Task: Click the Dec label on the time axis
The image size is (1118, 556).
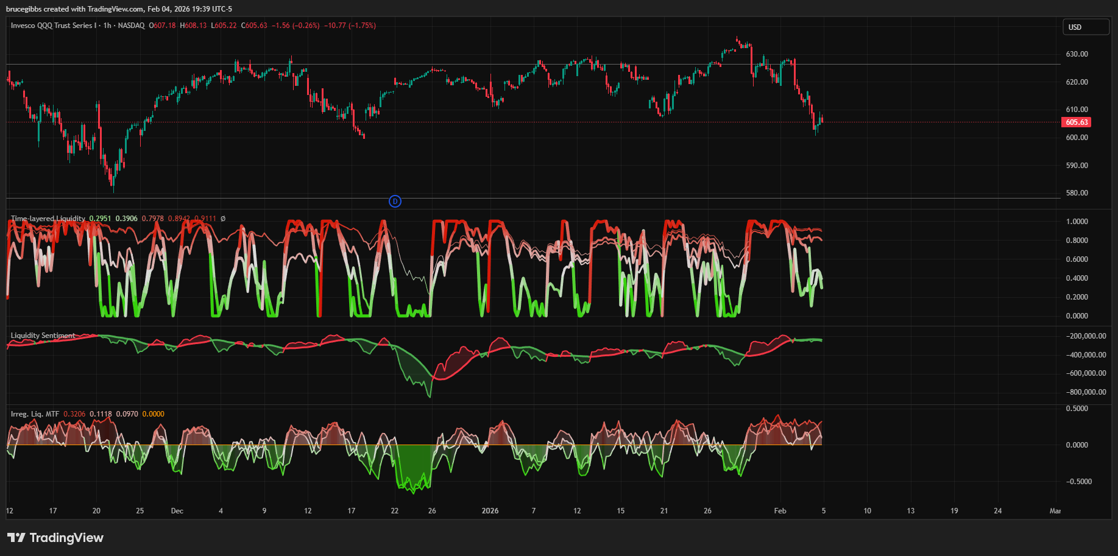Action: pyautogui.click(x=177, y=511)
